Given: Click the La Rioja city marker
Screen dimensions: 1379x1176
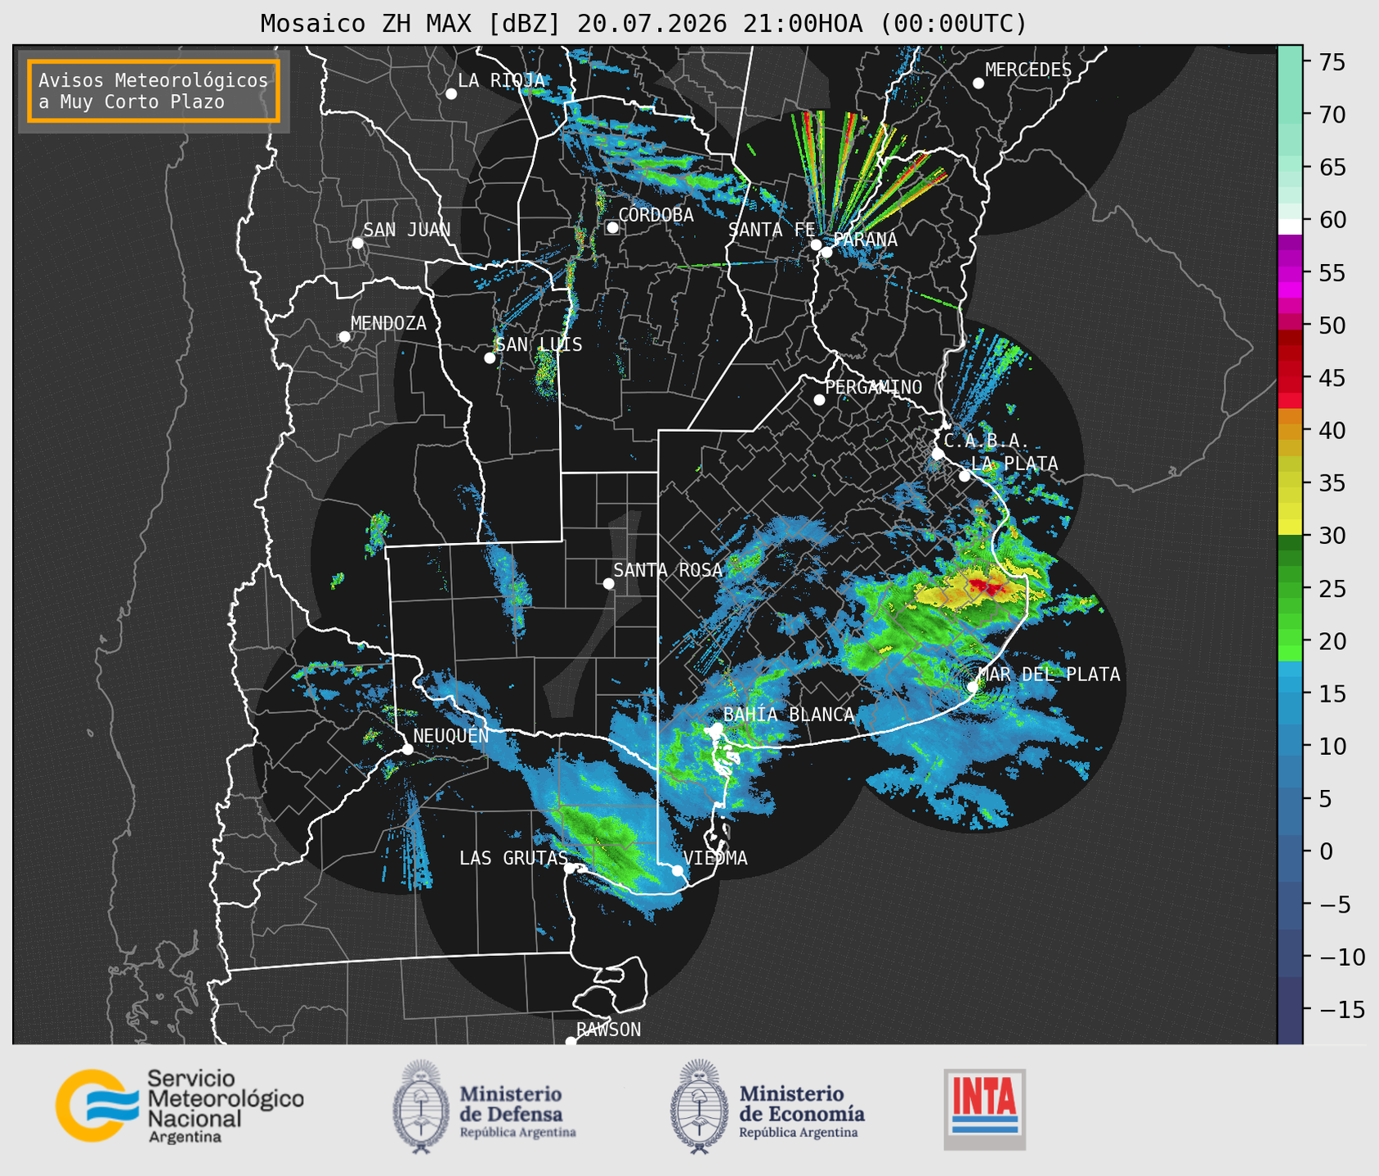Looking at the screenshot, I should point(451,94).
